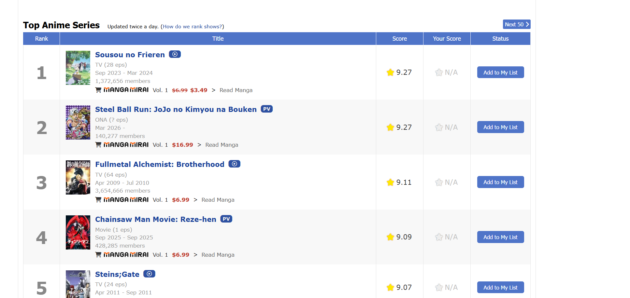Click the '1,372,656 members' text
630x298 pixels.
(x=122, y=81)
